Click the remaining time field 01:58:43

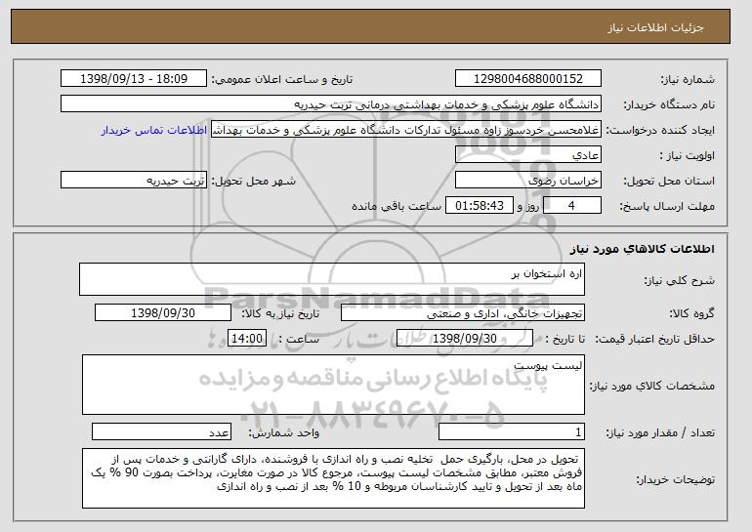(x=480, y=206)
